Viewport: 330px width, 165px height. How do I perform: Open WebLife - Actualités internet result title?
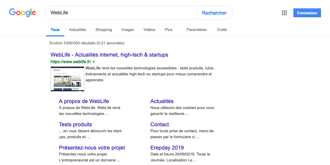point(109,55)
